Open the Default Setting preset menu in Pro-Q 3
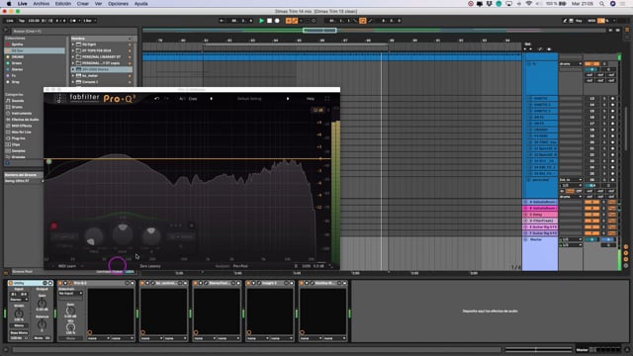Screen dimensions: 633x356 [x=249, y=99]
